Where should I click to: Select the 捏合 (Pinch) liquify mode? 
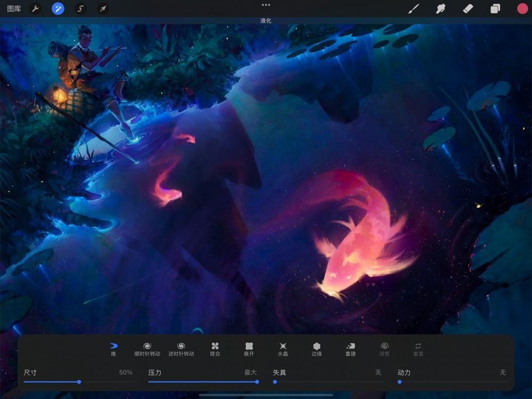pos(215,347)
